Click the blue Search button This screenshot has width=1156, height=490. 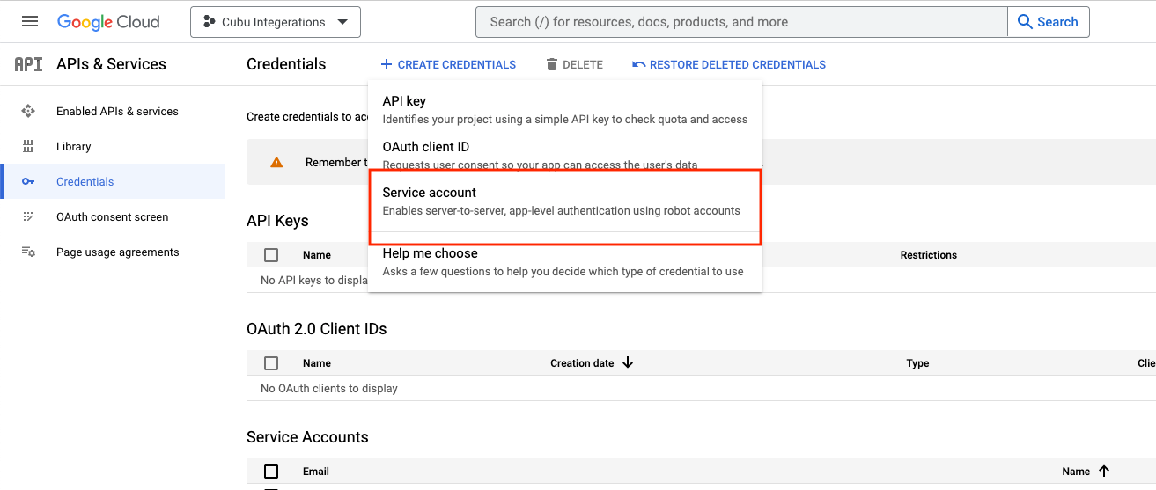(x=1049, y=22)
